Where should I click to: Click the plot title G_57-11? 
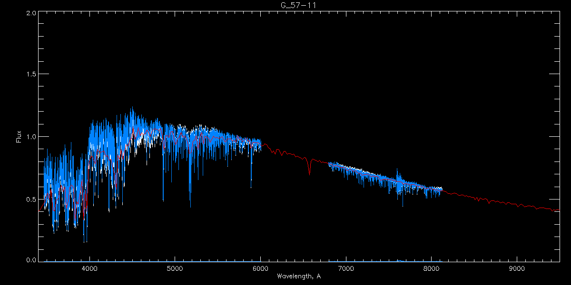click(x=299, y=5)
